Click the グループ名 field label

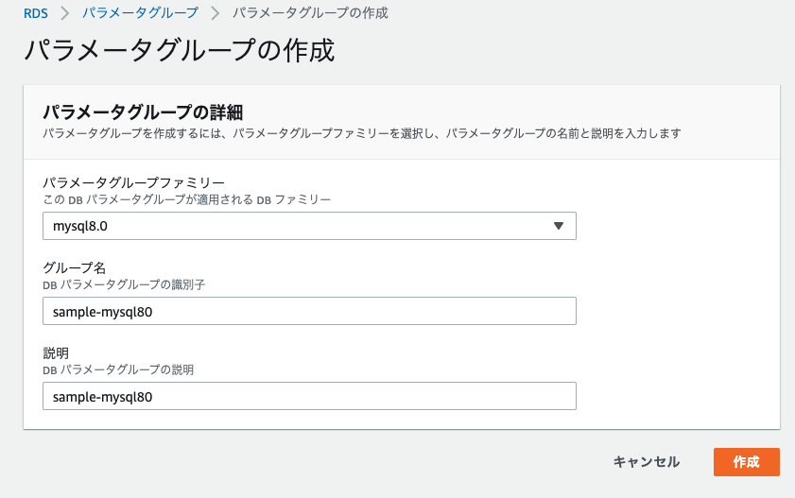coord(75,267)
